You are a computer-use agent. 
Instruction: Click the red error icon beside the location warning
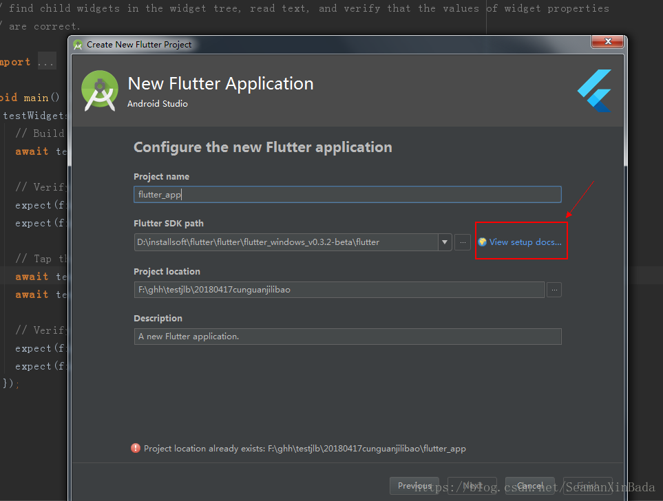[136, 448]
